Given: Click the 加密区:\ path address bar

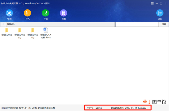Looking at the screenshot, I should click(60, 24).
